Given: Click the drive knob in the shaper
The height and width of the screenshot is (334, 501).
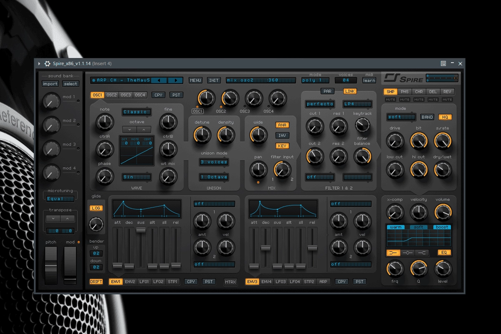Looking at the screenshot, I should [395, 141].
